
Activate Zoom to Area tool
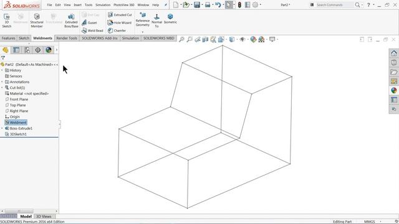click(190, 39)
